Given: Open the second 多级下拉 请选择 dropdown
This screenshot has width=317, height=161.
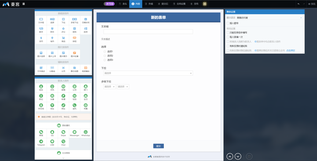Looking at the screenshot, I should (x=123, y=87).
